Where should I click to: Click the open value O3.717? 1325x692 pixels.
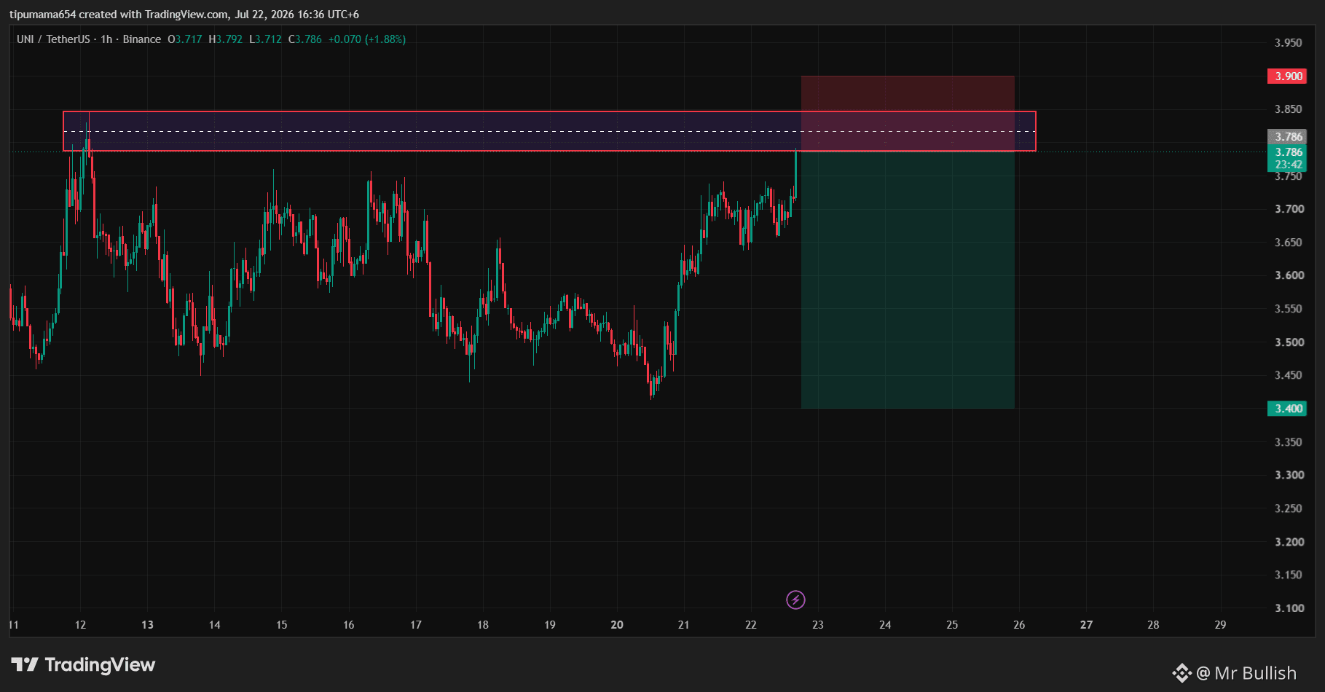[185, 39]
